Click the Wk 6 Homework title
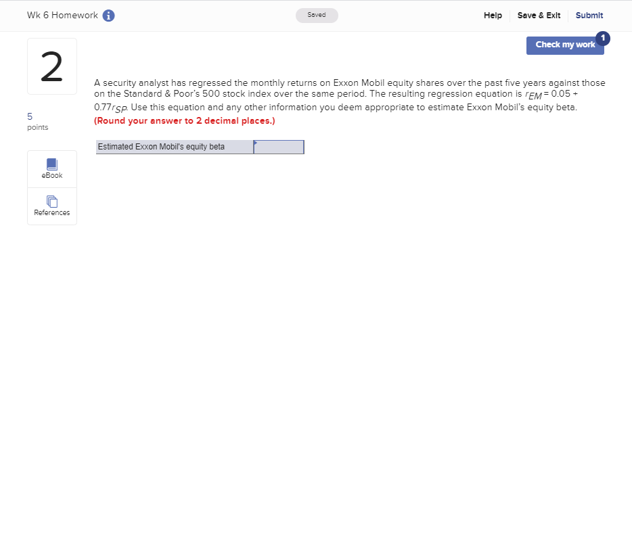 62,16
